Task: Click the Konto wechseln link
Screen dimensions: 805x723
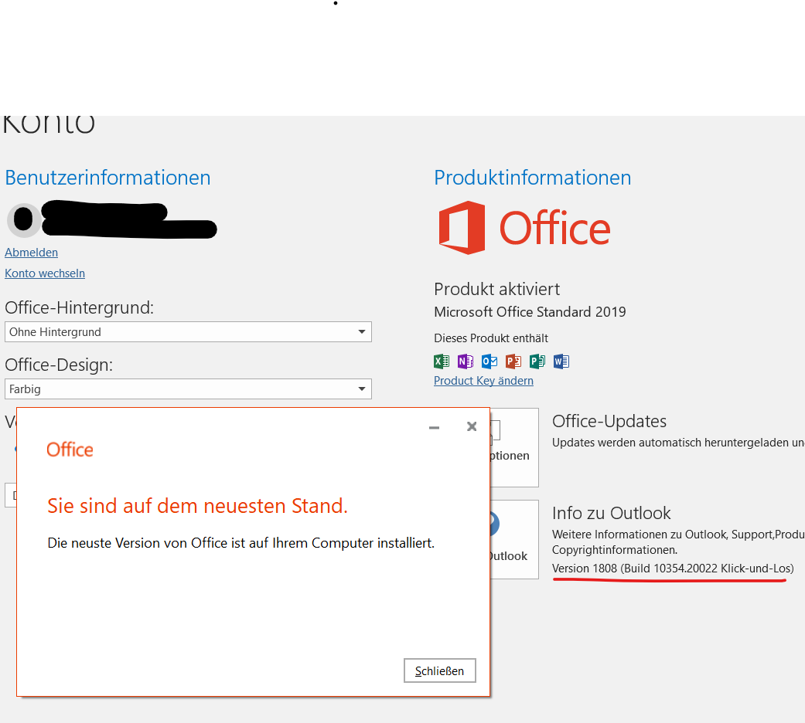Action: tap(45, 273)
